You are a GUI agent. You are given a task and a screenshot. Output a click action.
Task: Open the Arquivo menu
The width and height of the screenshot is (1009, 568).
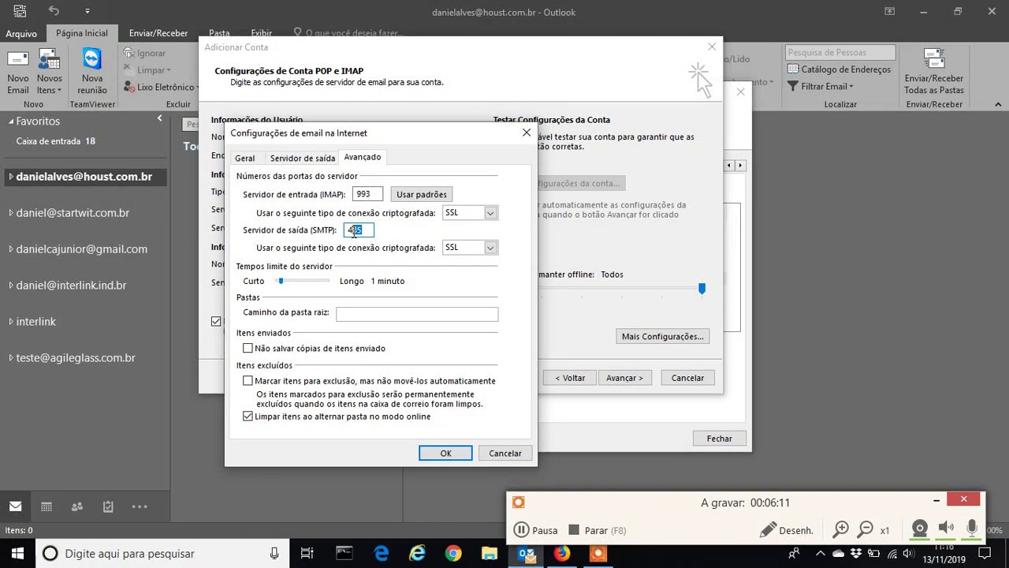tap(21, 34)
